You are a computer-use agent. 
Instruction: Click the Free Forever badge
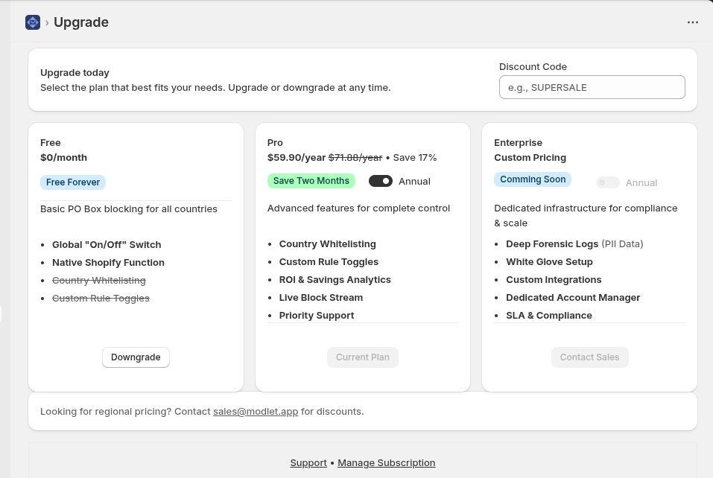[73, 182]
